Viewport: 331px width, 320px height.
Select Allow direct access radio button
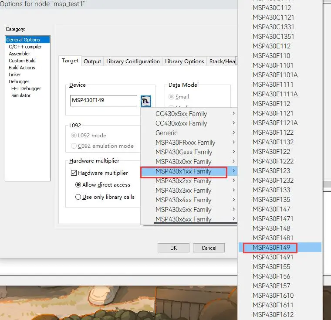pyautogui.click(x=78, y=185)
